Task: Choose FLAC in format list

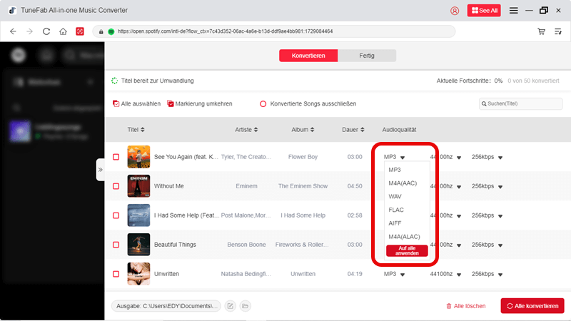Action: 396,210
